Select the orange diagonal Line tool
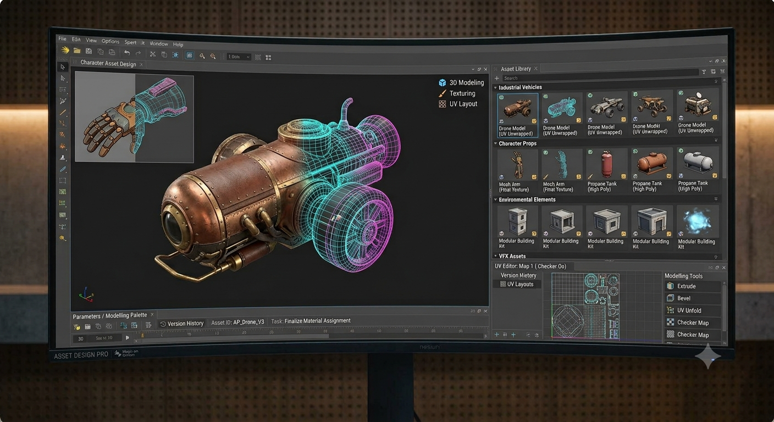 63,112
